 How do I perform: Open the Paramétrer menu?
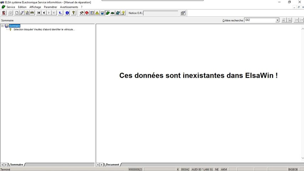point(51,7)
